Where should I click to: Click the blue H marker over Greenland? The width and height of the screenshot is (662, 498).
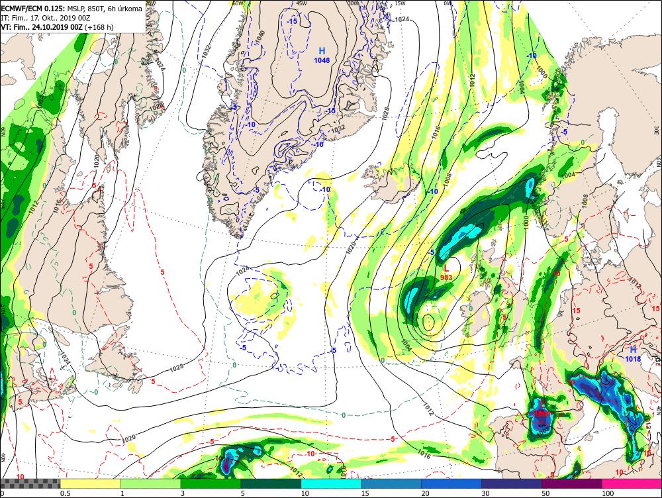[322, 51]
